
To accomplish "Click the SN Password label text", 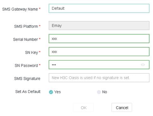I will 26,66.
